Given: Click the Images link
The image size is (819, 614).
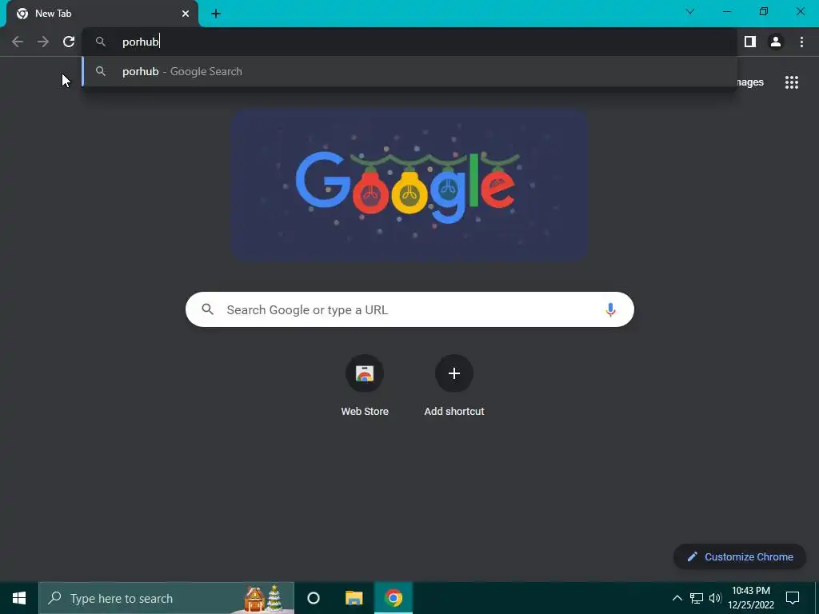Looking at the screenshot, I should click(x=750, y=82).
